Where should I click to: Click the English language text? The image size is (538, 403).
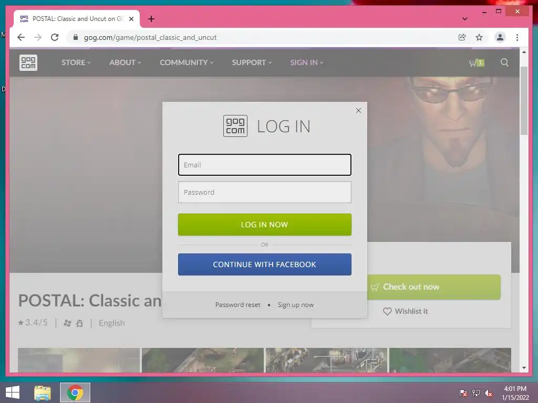click(111, 323)
